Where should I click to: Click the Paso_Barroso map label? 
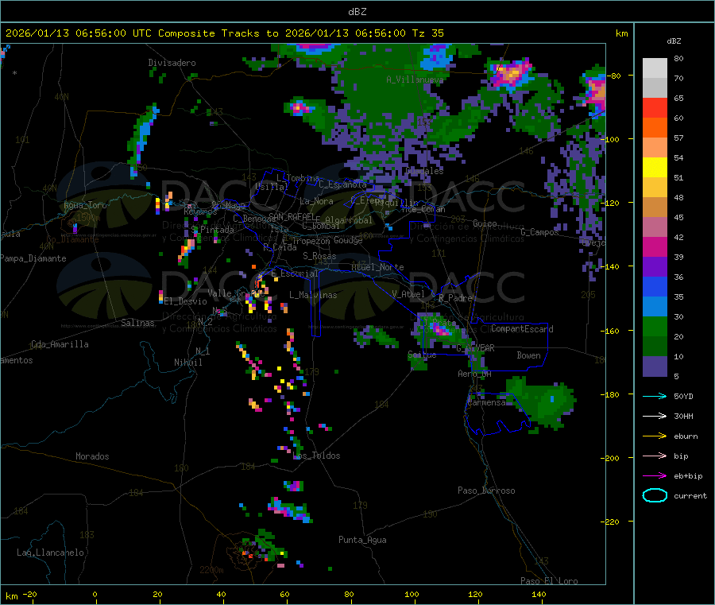(x=486, y=491)
